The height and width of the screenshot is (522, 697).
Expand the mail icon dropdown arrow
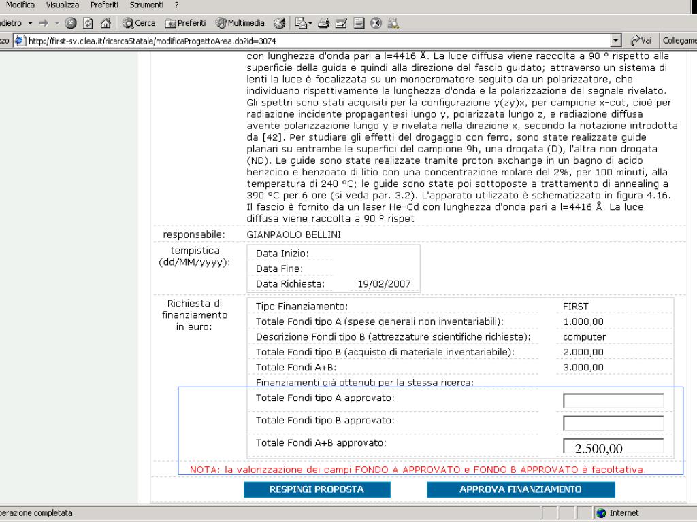point(310,23)
